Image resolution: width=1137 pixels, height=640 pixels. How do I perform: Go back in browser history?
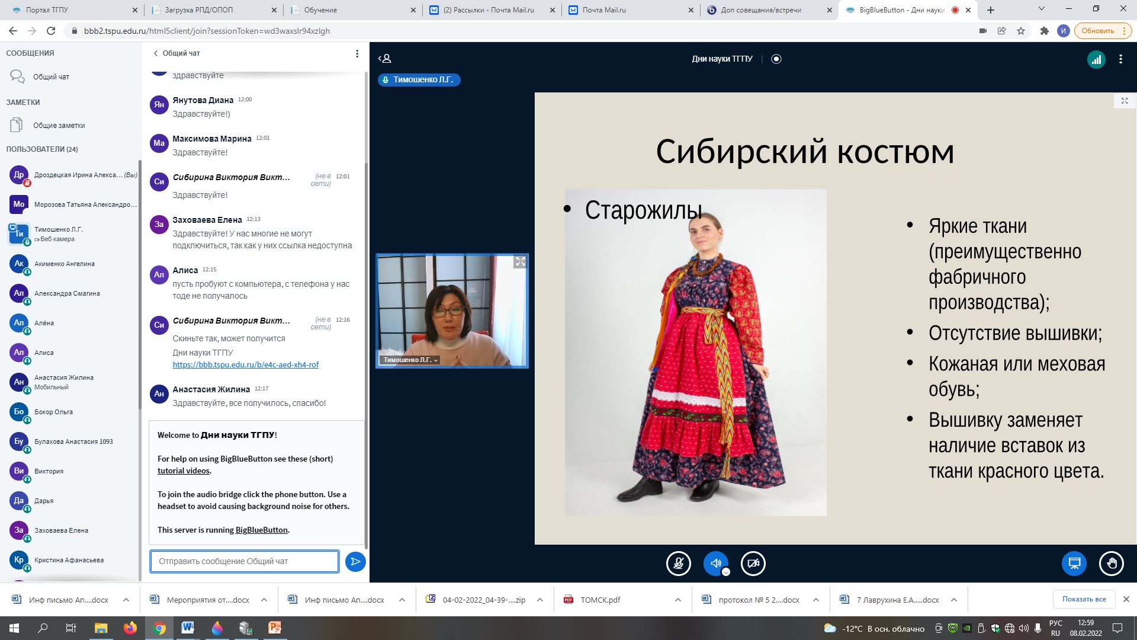tap(13, 31)
